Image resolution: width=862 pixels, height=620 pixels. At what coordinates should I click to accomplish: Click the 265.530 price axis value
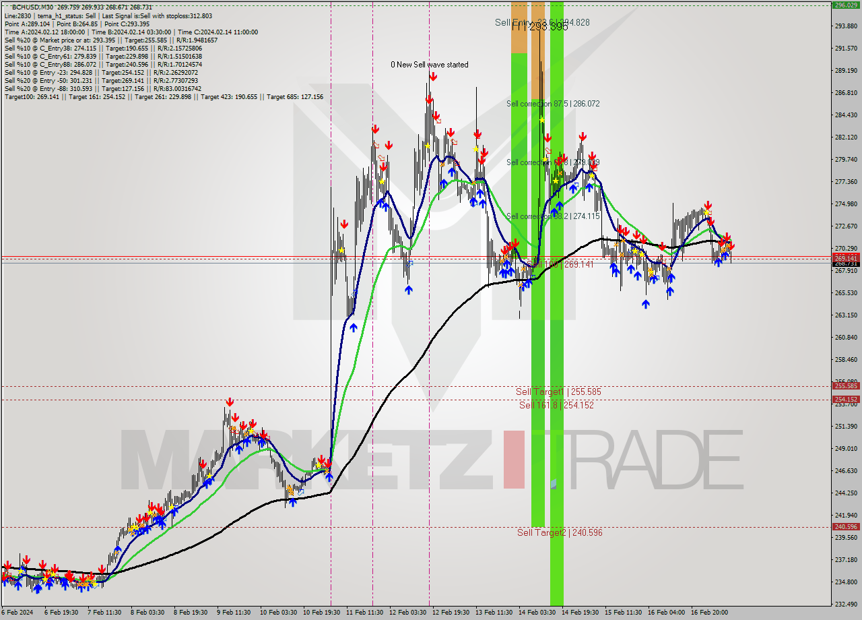[x=846, y=293]
